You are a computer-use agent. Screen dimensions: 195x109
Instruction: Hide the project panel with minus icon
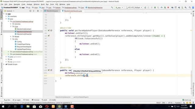[41, 11]
